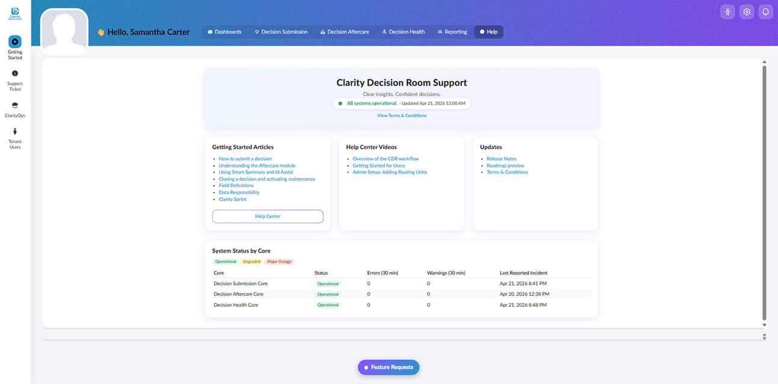The height and width of the screenshot is (384, 778).
Task: Open the settings gear icon
Action: click(747, 11)
